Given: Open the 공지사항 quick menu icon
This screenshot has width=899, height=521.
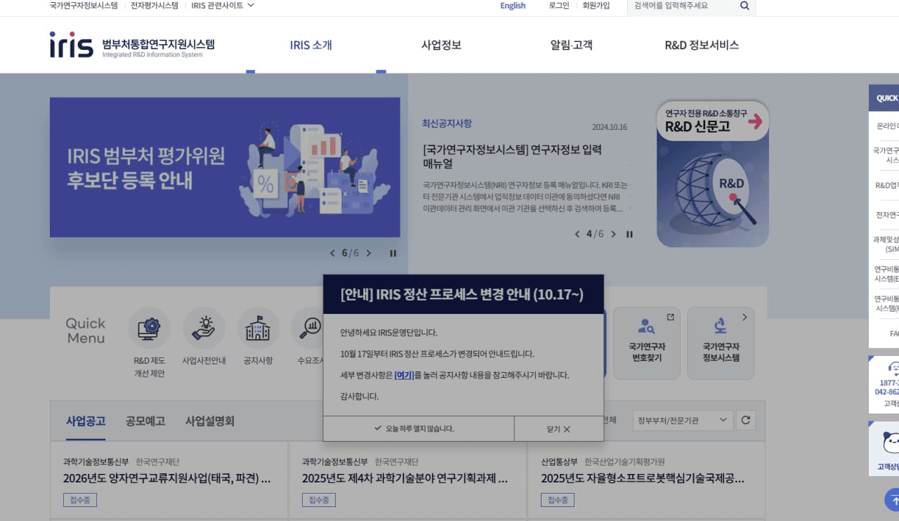Looking at the screenshot, I should [258, 328].
